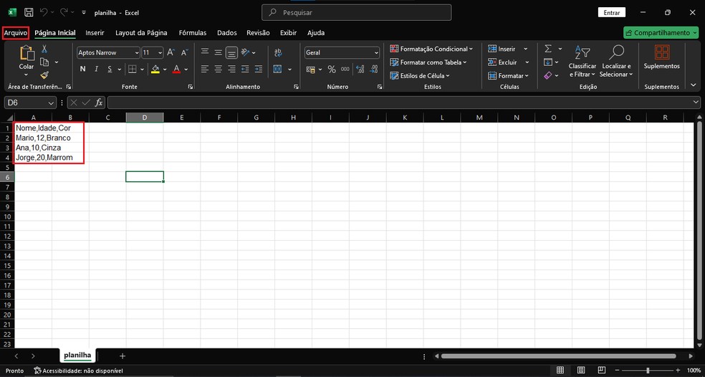Toggle Bold (N) formatting
Image resolution: width=705 pixels, height=377 pixels.
tap(82, 70)
